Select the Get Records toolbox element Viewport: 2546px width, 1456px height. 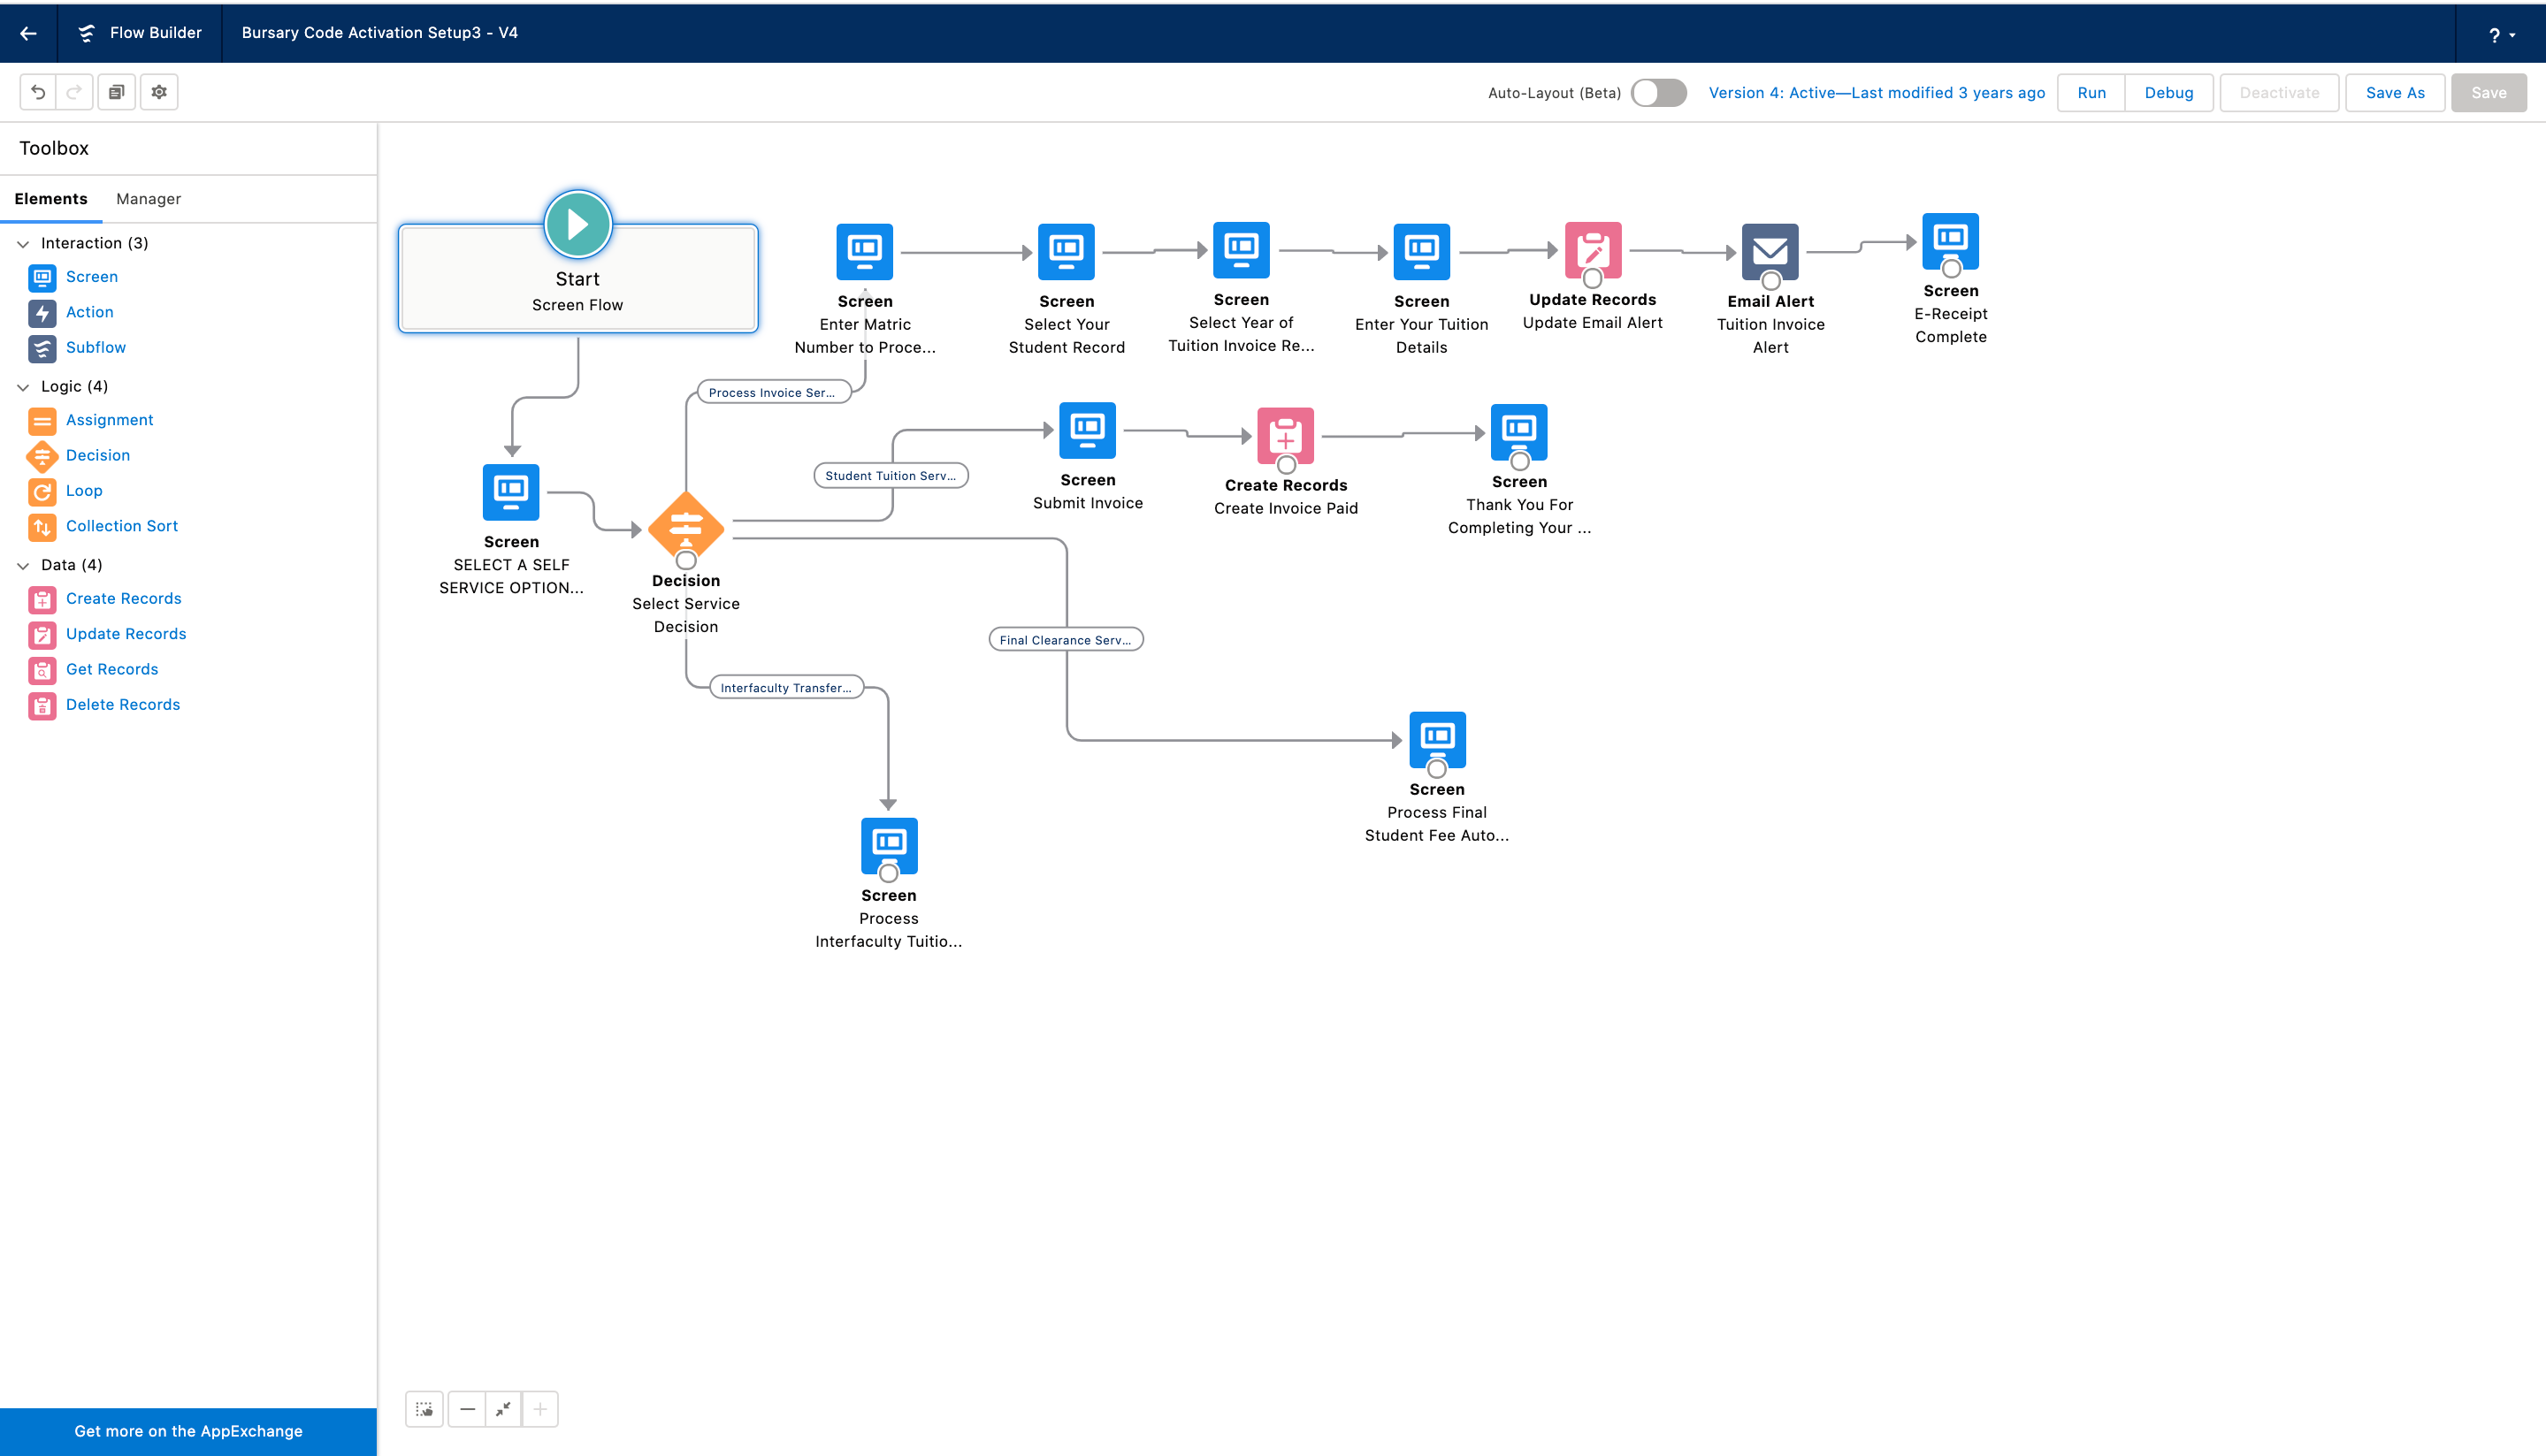[93, 669]
